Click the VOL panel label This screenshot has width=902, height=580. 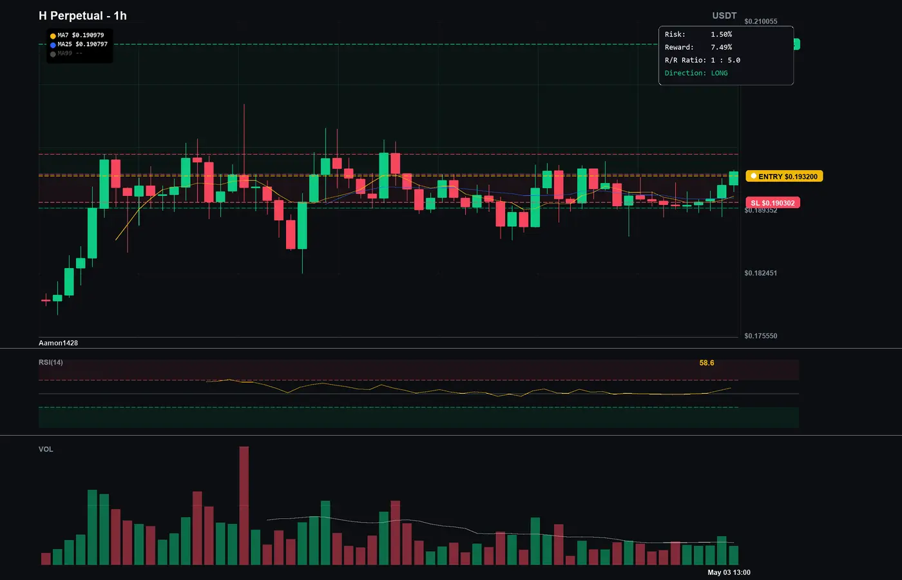[x=46, y=449]
